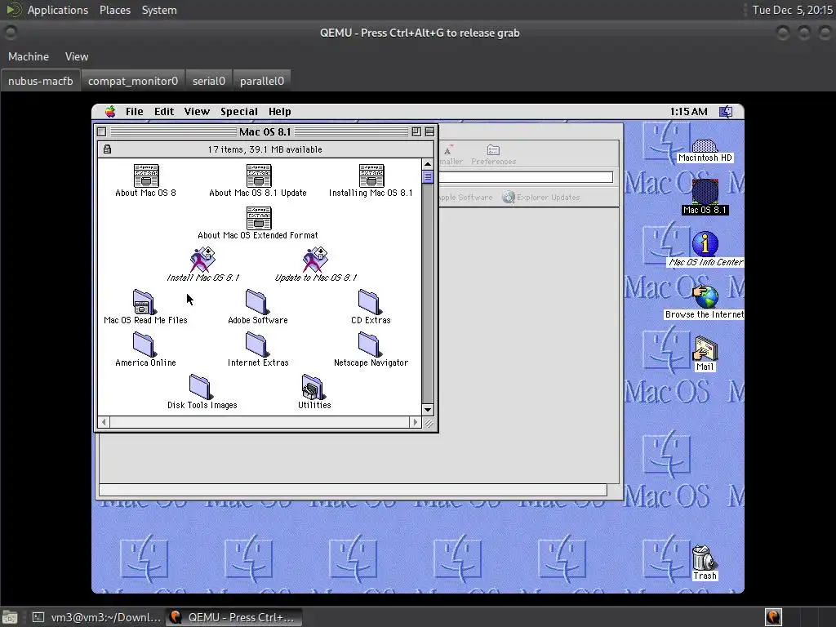Select the Install Mac OS 8.1 installer icon
Screen dimensions: 836x627
click(x=202, y=260)
